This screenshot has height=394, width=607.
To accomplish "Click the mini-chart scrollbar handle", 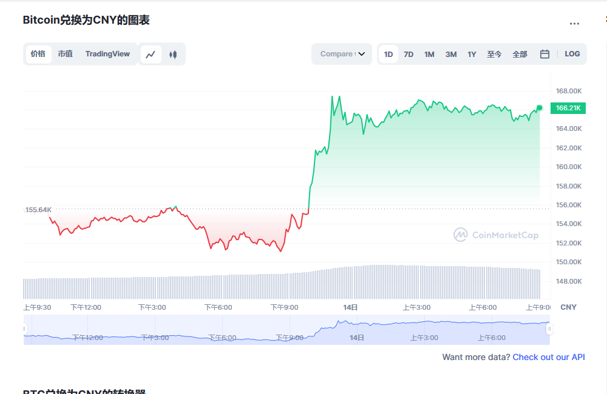I will click(549, 327).
